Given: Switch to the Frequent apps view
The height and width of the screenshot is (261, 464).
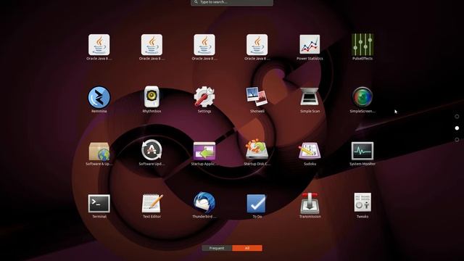Looking at the screenshot, I should [217, 248].
